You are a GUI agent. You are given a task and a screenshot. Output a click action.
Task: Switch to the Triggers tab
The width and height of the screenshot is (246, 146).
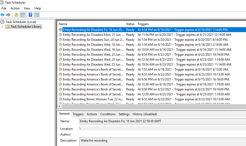point(78,114)
